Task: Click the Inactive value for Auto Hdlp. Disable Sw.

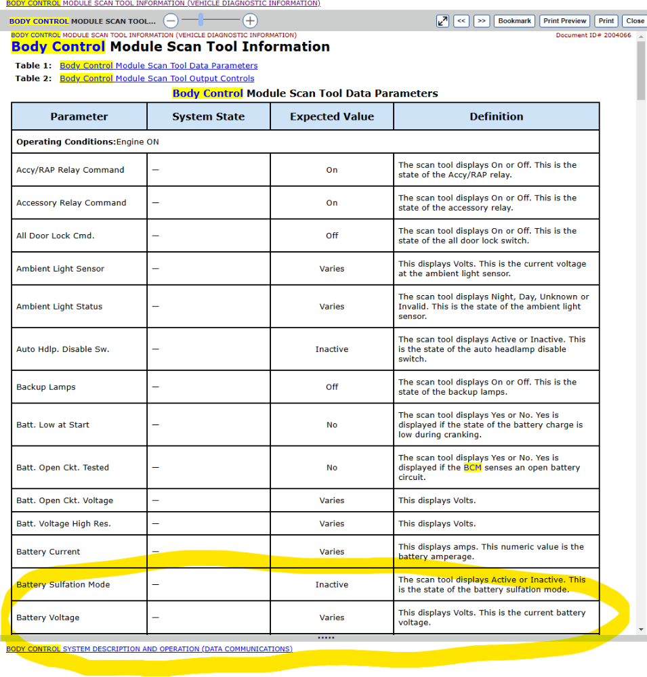Action: point(332,349)
